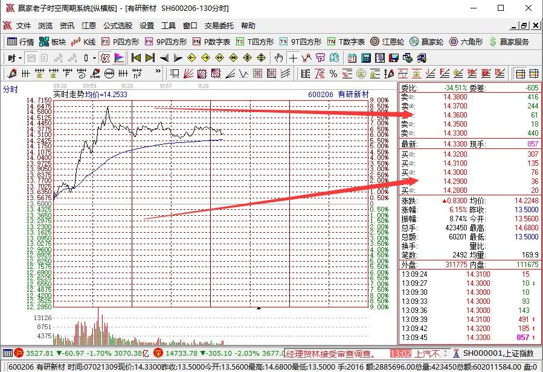Image resolution: width=543 pixels, height=372 pixels.
Task: Click the Shanghai index 3527.81 in status bar
Action: (x=40, y=353)
